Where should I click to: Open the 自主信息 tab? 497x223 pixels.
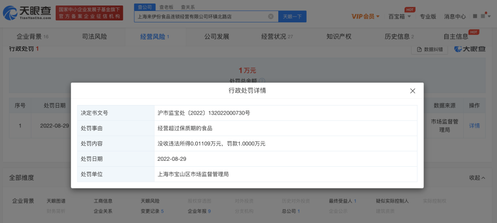point(456,36)
